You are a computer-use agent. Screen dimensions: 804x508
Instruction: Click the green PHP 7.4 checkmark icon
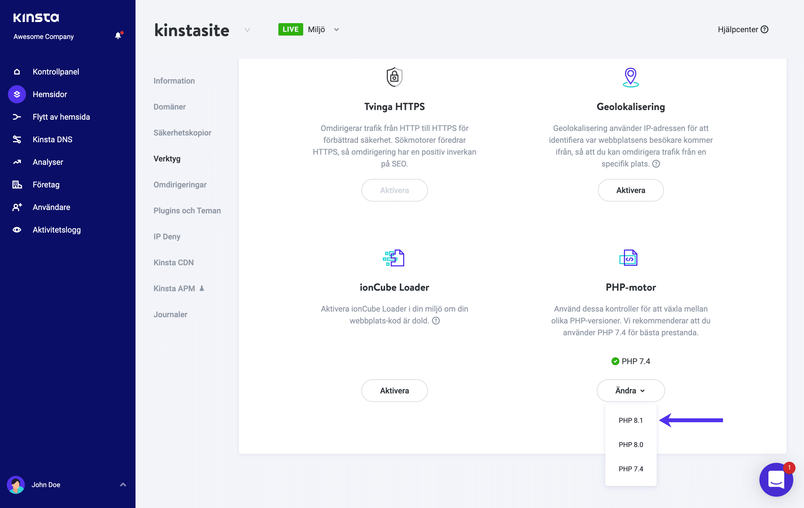pyautogui.click(x=615, y=361)
